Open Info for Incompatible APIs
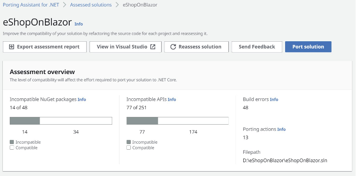 coord(172,100)
